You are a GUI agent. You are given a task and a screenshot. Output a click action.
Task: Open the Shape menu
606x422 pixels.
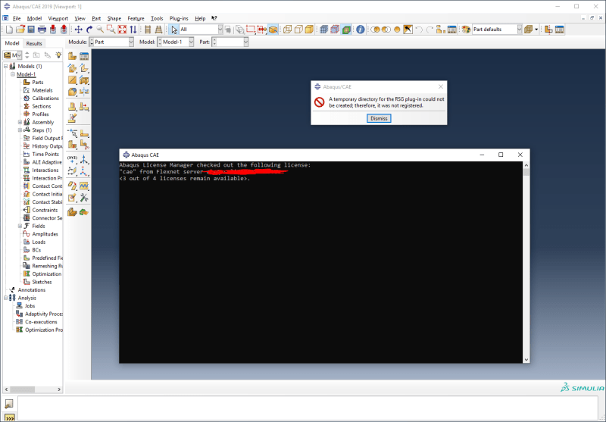tap(114, 18)
